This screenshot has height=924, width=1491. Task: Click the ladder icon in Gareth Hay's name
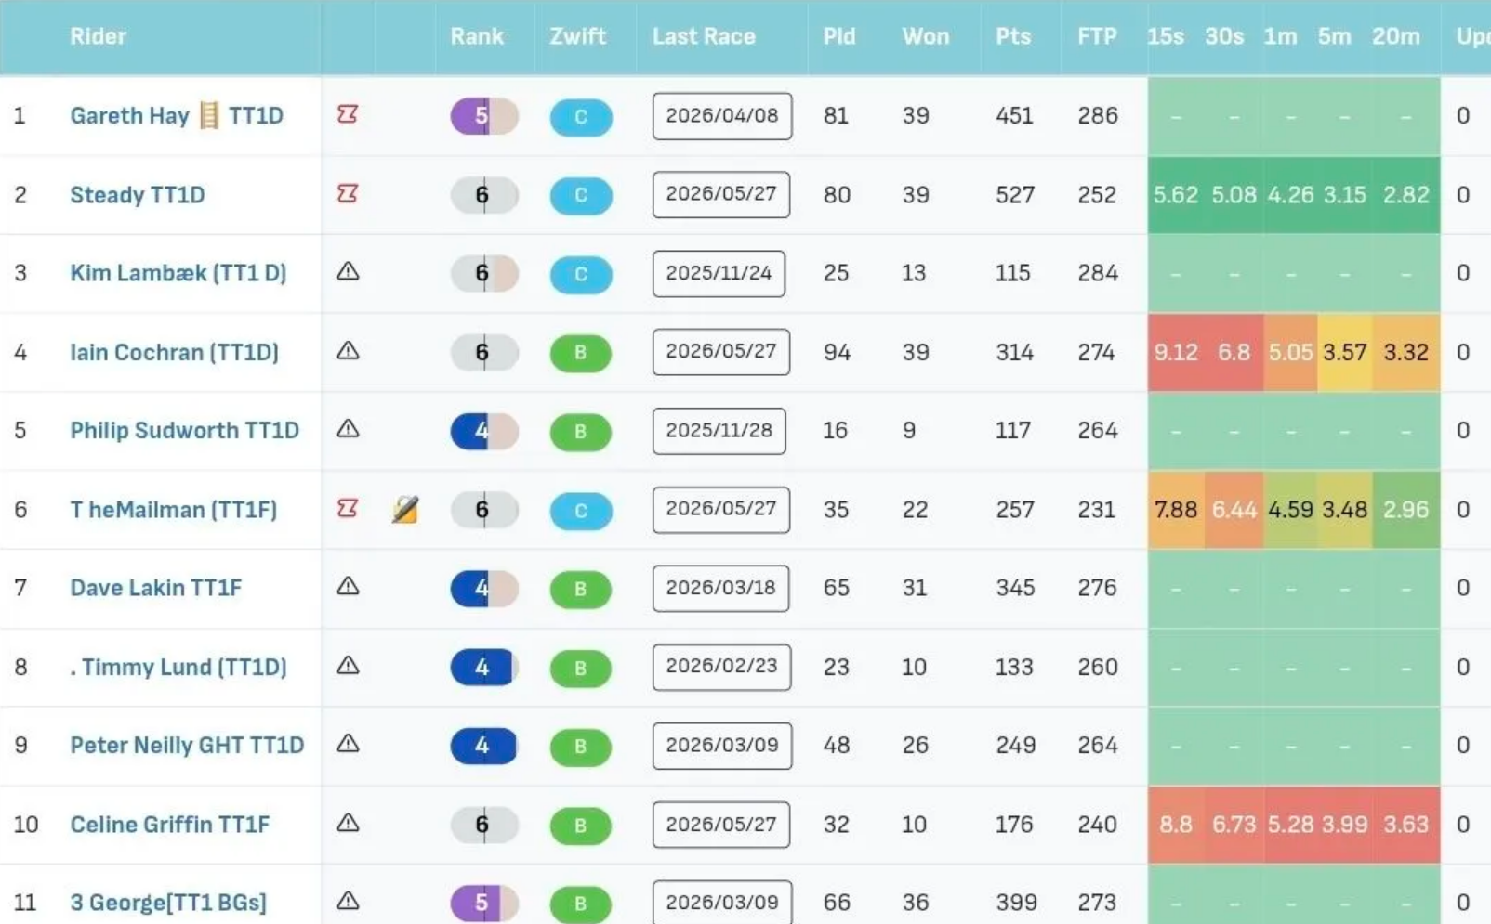[x=209, y=115]
